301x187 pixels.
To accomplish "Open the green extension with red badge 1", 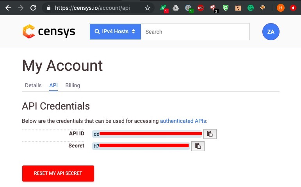I will point(164,9).
